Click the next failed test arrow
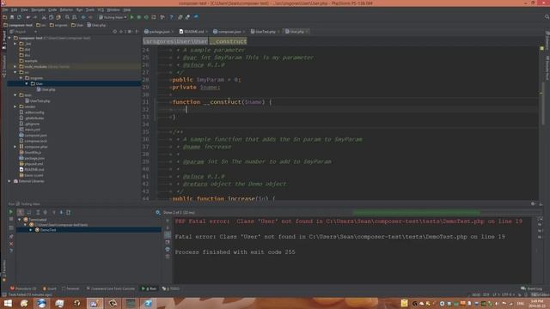 tap(61, 212)
